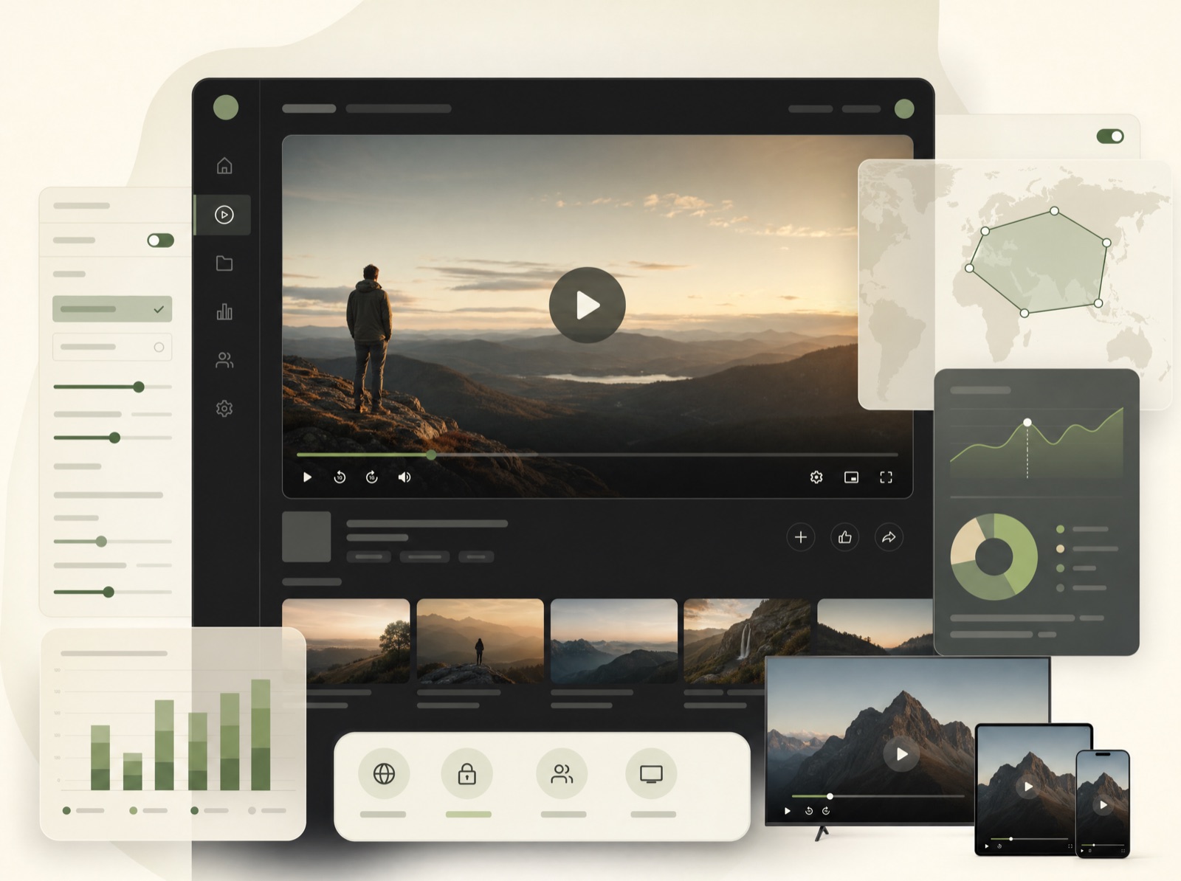The image size is (1181, 881).
Task: Open the tree-on-hill video thumbnail
Action: point(346,640)
